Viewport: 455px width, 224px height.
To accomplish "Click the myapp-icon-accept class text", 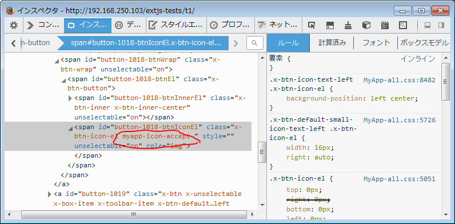I will [x=156, y=136].
